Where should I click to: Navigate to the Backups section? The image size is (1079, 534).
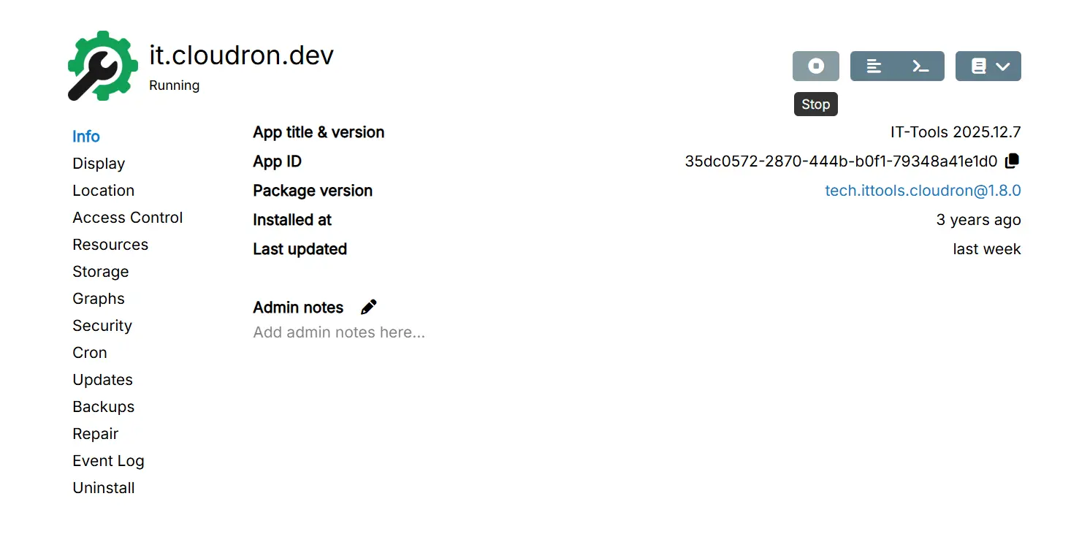pyautogui.click(x=103, y=407)
